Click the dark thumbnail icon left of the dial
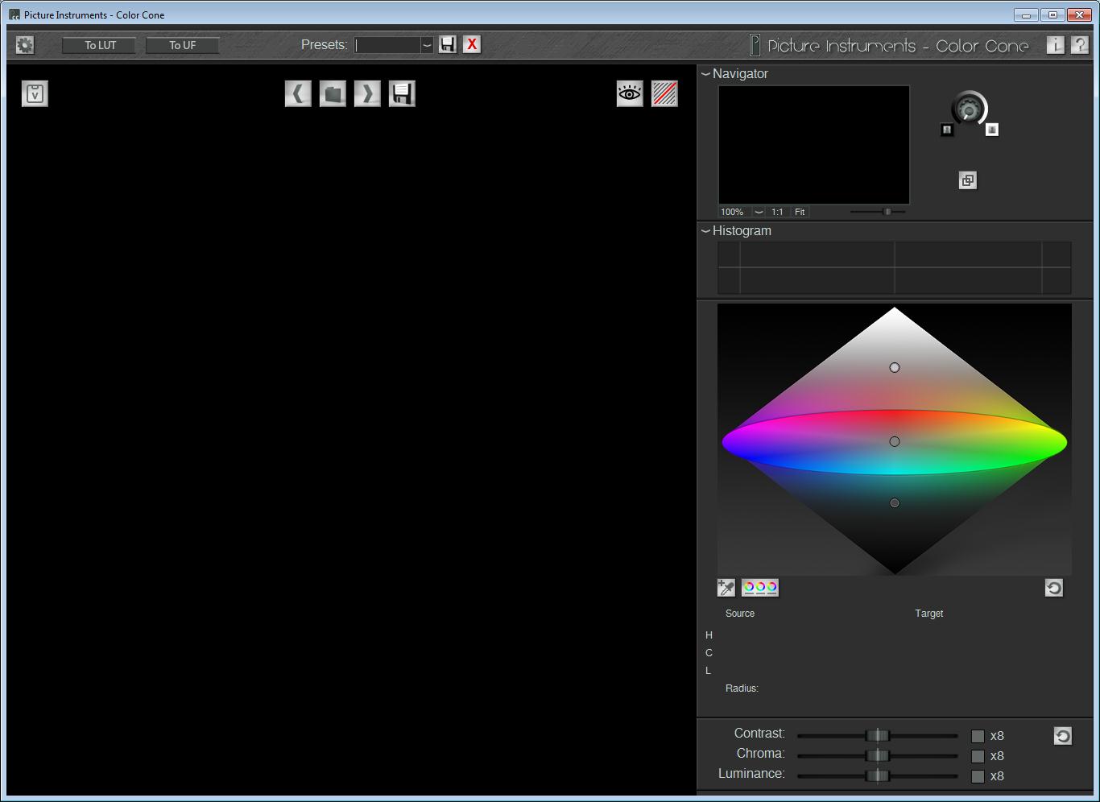Image resolution: width=1100 pixels, height=802 pixels. [x=947, y=130]
